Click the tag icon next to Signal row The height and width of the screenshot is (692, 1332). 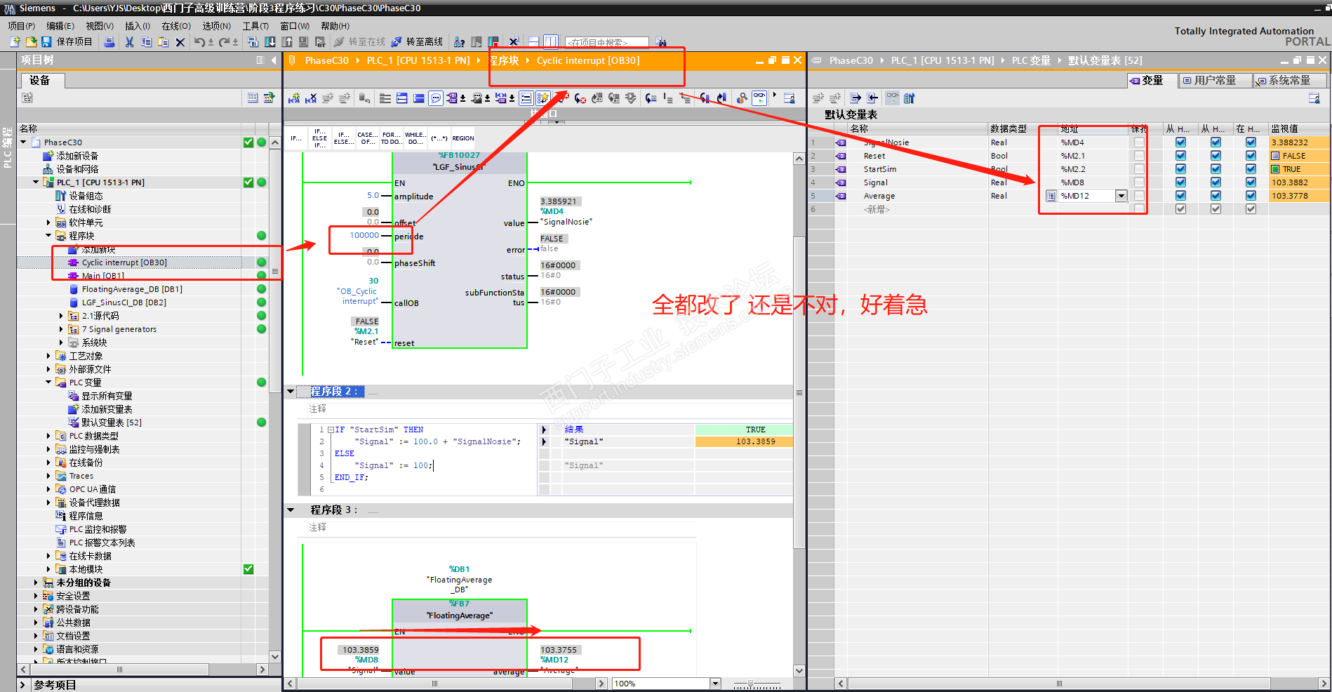pos(841,182)
